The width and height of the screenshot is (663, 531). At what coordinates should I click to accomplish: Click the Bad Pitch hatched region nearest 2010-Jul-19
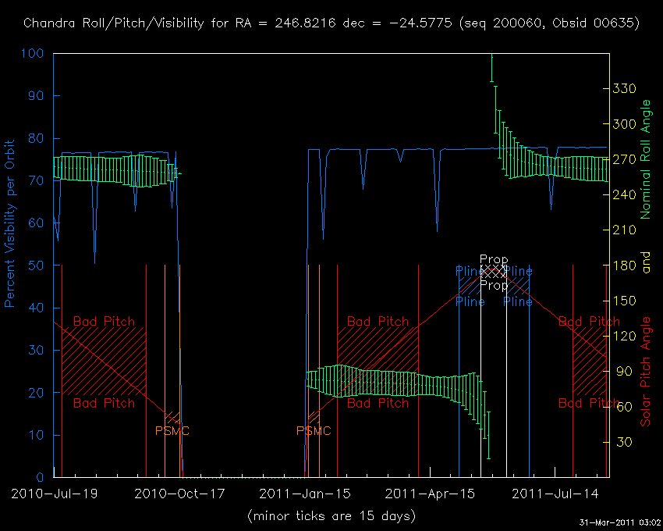pyautogui.click(x=104, y=361)
